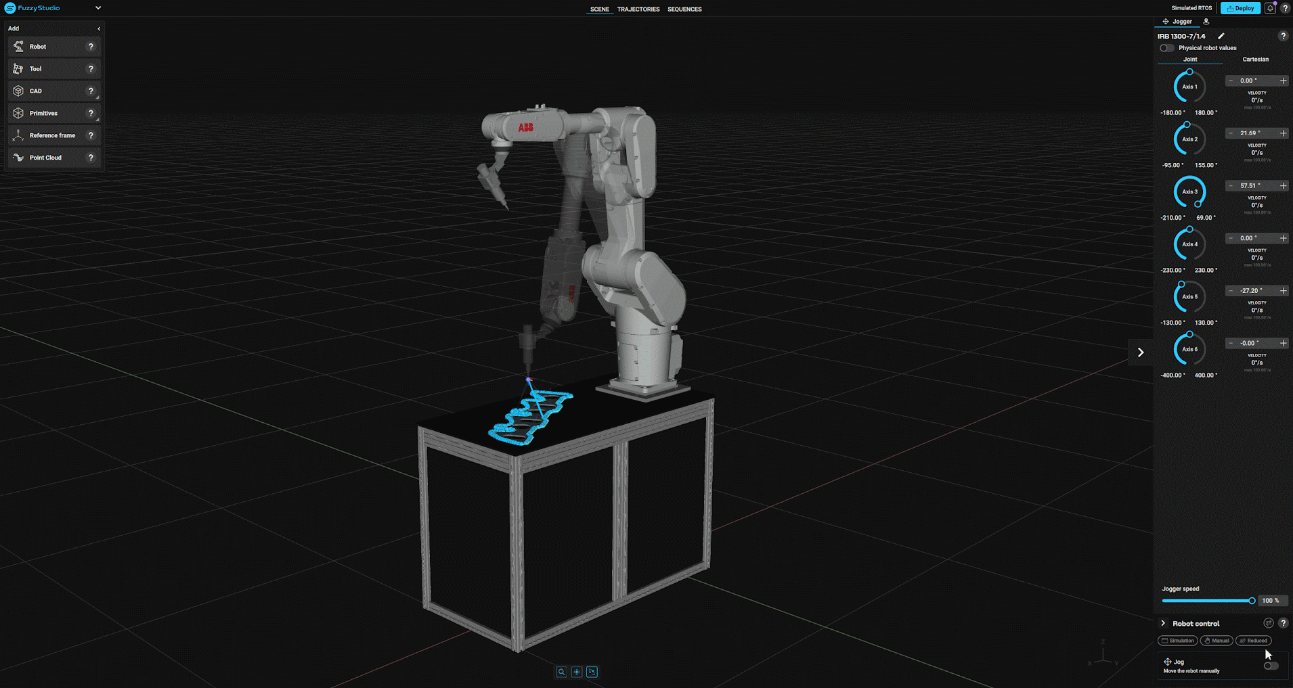
Task: Collapse the right side panel with the arrow
Action: pos(1141,352)
